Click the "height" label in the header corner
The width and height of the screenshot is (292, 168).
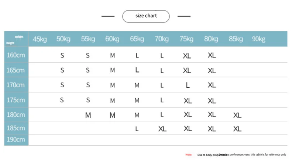tap(10, 43)
